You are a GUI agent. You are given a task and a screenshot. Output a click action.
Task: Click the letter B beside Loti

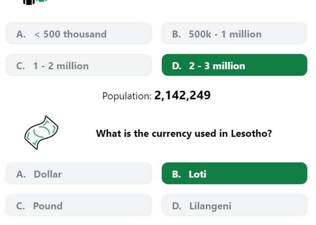pos(177,174)
